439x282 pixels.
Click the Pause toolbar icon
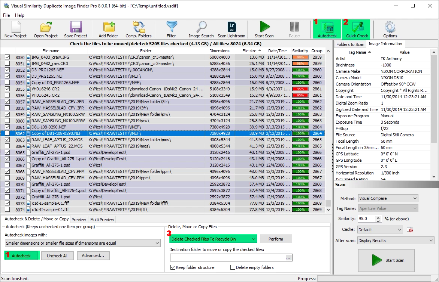[294, 29]
